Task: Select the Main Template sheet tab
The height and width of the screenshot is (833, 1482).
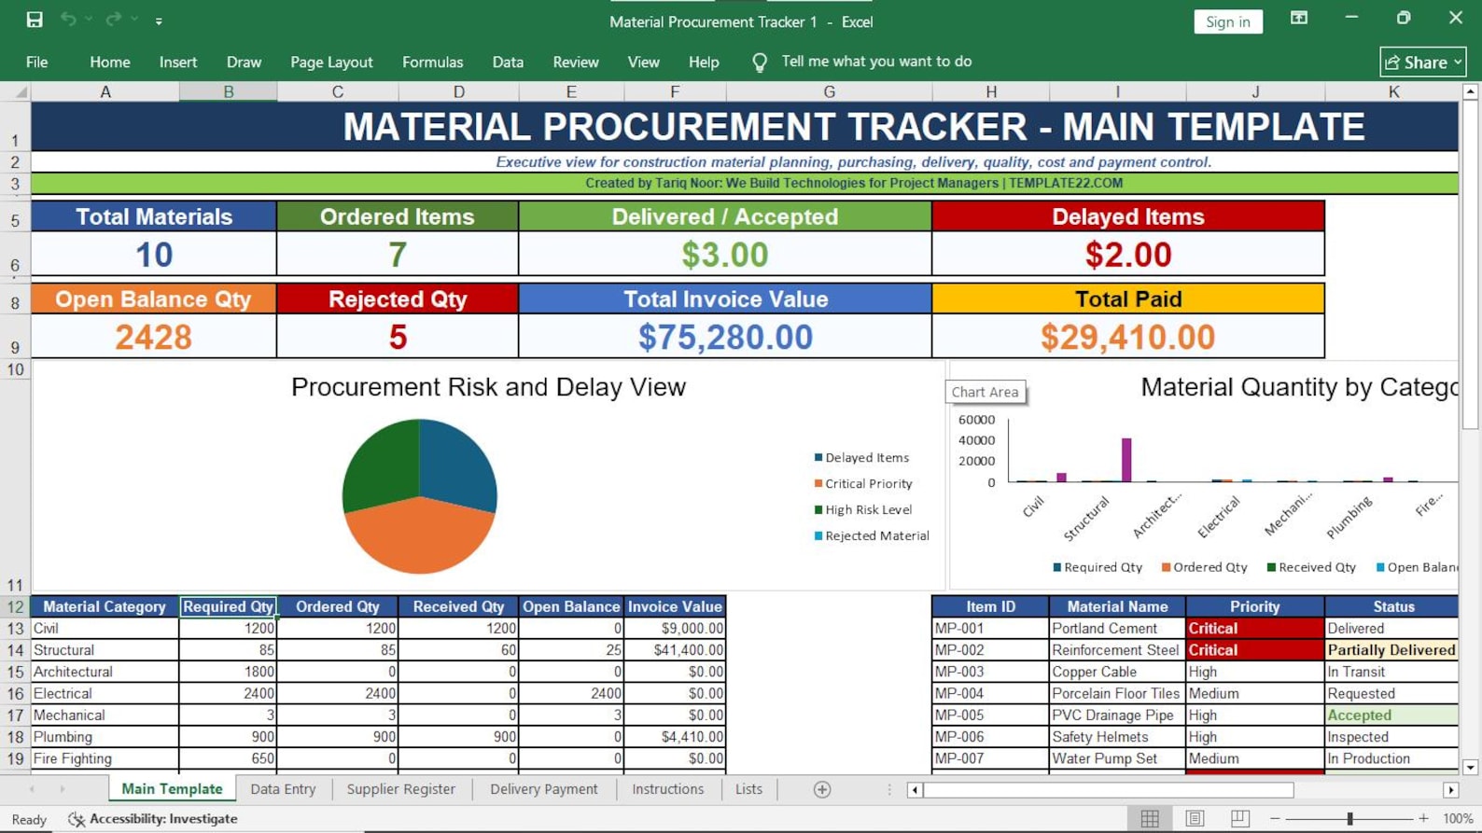Action: click(x=173, y=789)
